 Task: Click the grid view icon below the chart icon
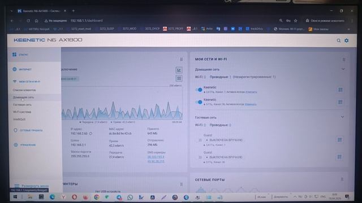[179, 78]
